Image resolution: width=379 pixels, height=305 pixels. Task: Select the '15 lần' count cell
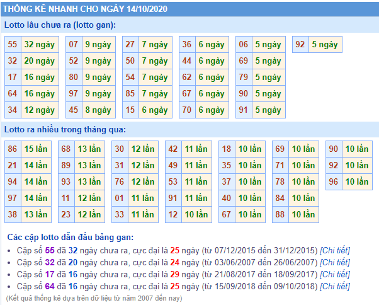tap(36, 149)
